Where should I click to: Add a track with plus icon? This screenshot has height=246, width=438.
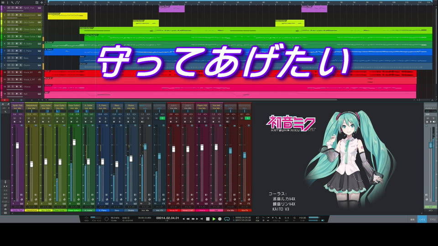(42, 2)
